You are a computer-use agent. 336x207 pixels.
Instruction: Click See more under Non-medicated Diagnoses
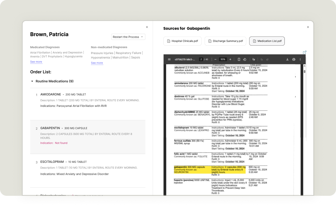97,63
